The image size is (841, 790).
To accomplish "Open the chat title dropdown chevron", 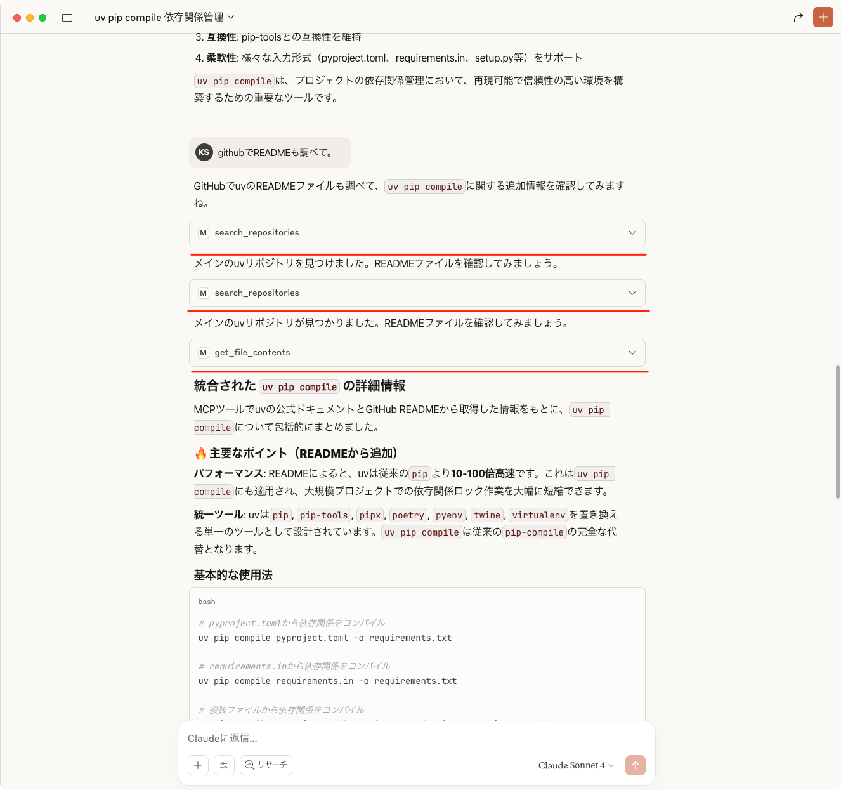I will (231, 17).
